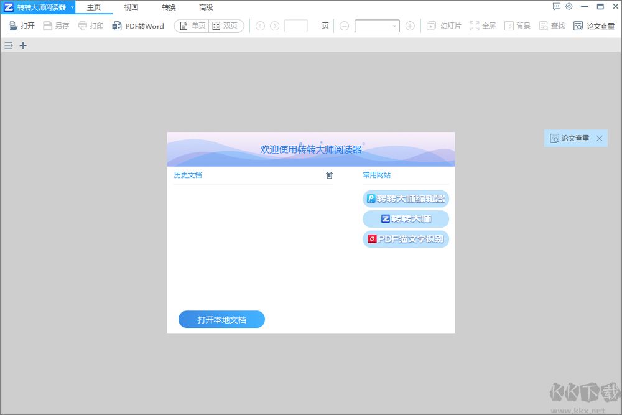This screenshot has width=622, height=415.
Task: Zoom in with the plus icon
Action: 410,26
